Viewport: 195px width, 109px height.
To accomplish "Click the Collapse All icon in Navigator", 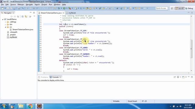I will (x=23, y=16).
